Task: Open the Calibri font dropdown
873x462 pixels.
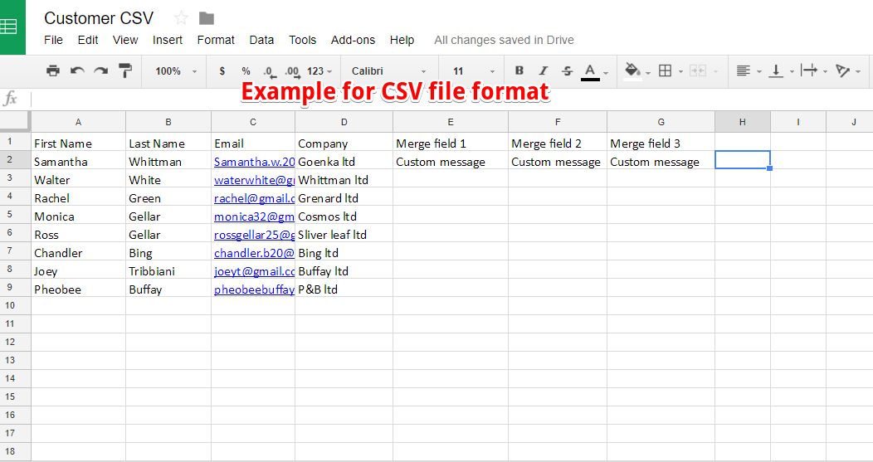Action: 388,71
